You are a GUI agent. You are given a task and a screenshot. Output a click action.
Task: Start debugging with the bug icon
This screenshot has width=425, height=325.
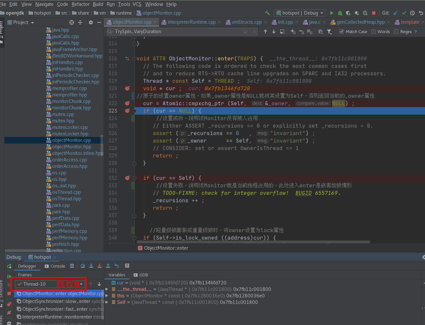click(x=340, y=13)
